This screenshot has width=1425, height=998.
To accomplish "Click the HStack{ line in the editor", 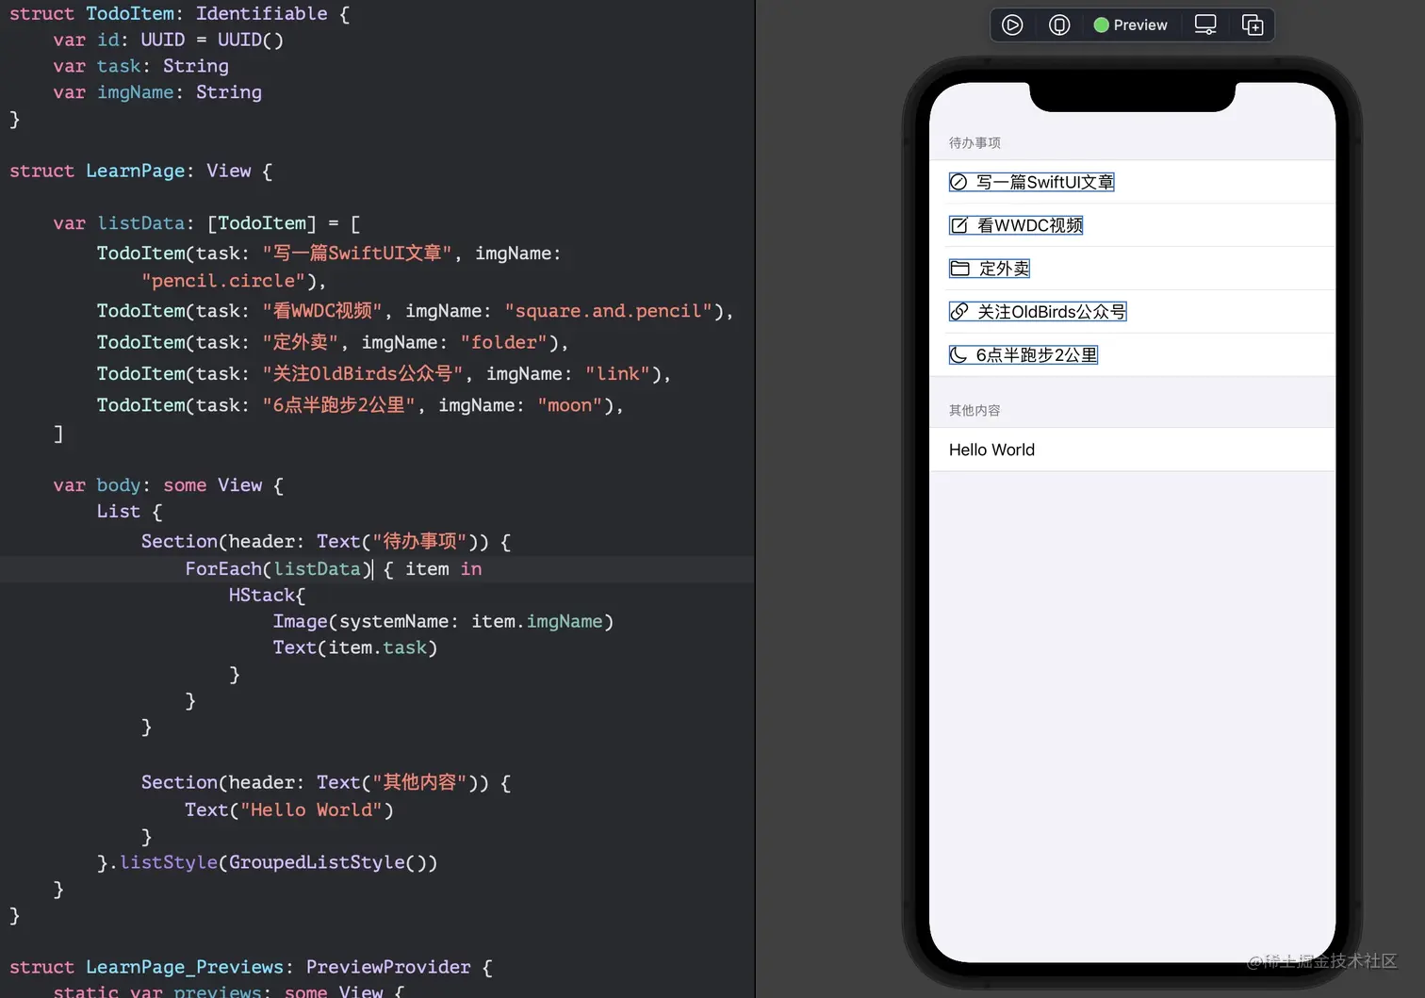I will pyautogui.click(x=267, y=596).
